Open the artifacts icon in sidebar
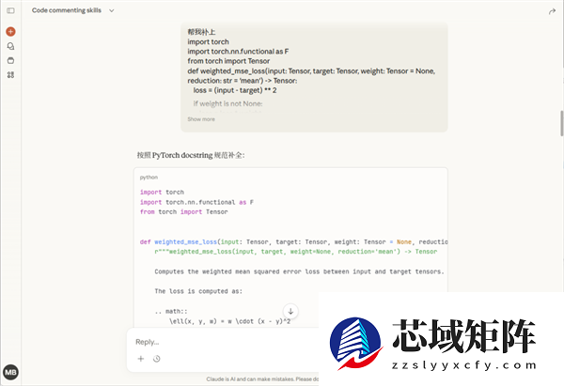The height and width of the screenshot is (386, 564). pos(10,75)
